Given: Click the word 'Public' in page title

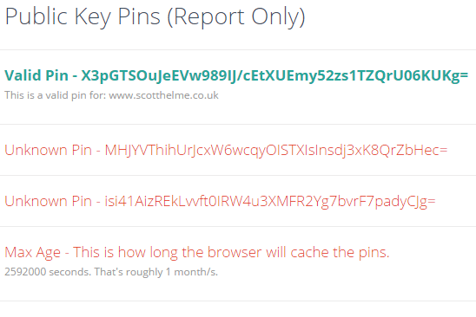Looking at the screenshot, I should click(x=36, y=16).
